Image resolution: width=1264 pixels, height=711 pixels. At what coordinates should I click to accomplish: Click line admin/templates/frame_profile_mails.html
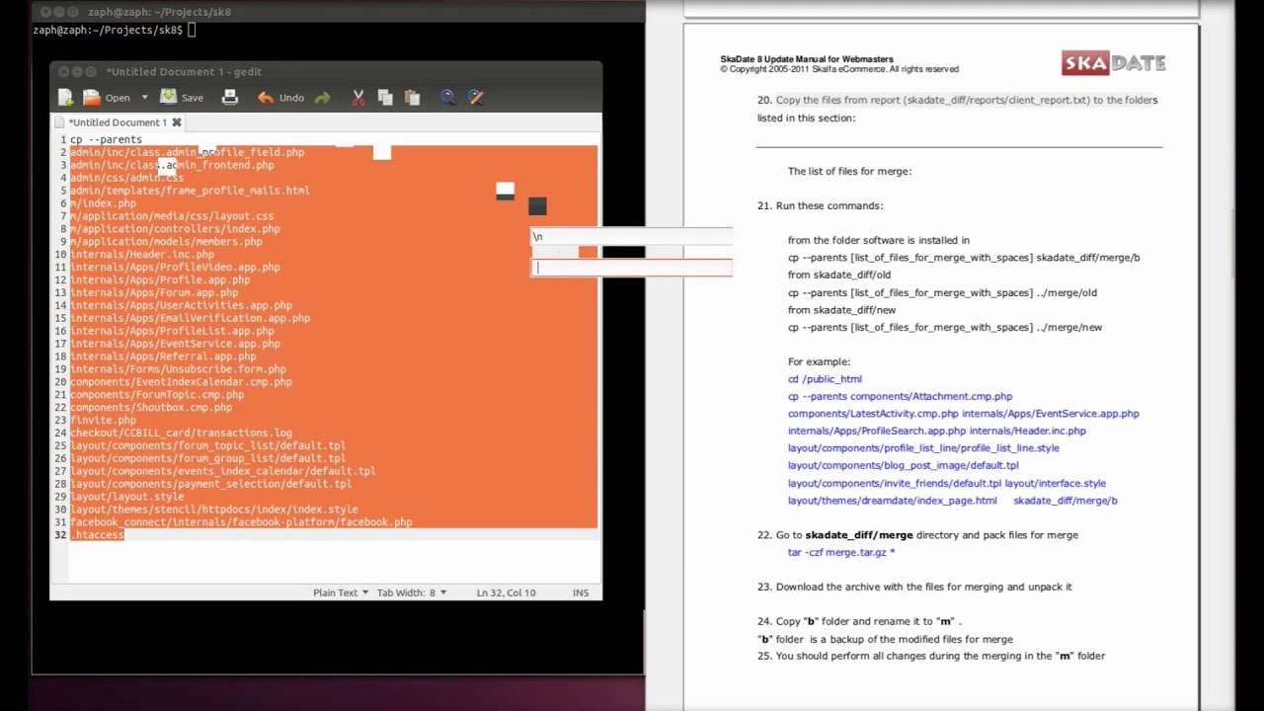click(x=190, y=191)
